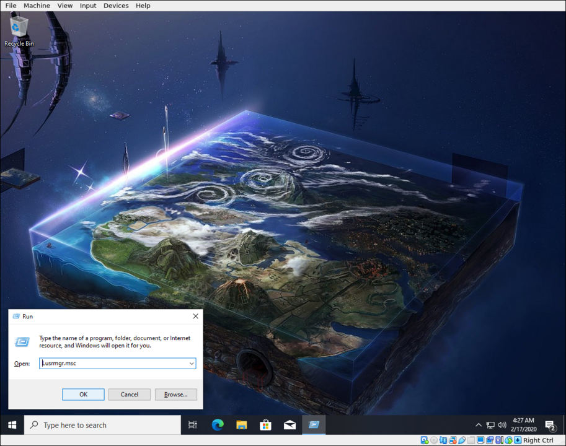Click OK in the Run dialog

pyautogui.click(x=84, y=395)
